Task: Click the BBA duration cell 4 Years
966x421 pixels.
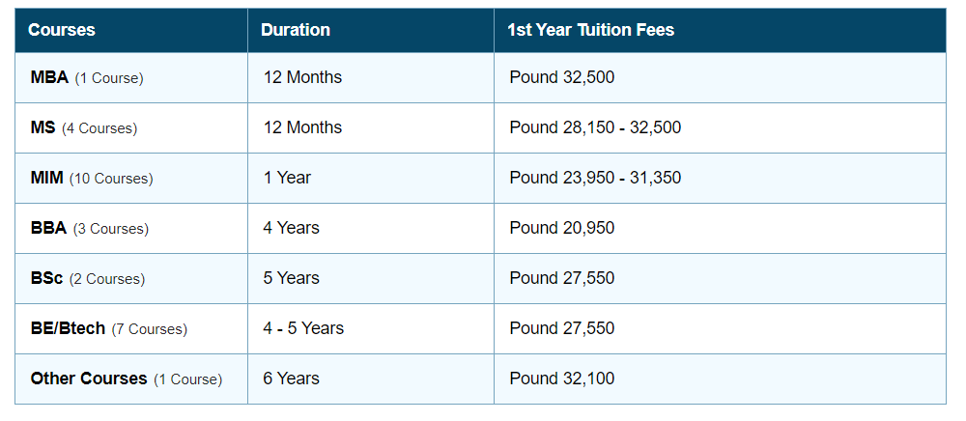Action: click(291, 228)
